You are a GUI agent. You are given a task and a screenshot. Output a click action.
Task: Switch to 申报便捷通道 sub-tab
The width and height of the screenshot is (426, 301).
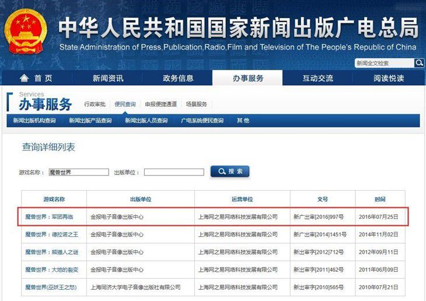[x=161, y=104]
